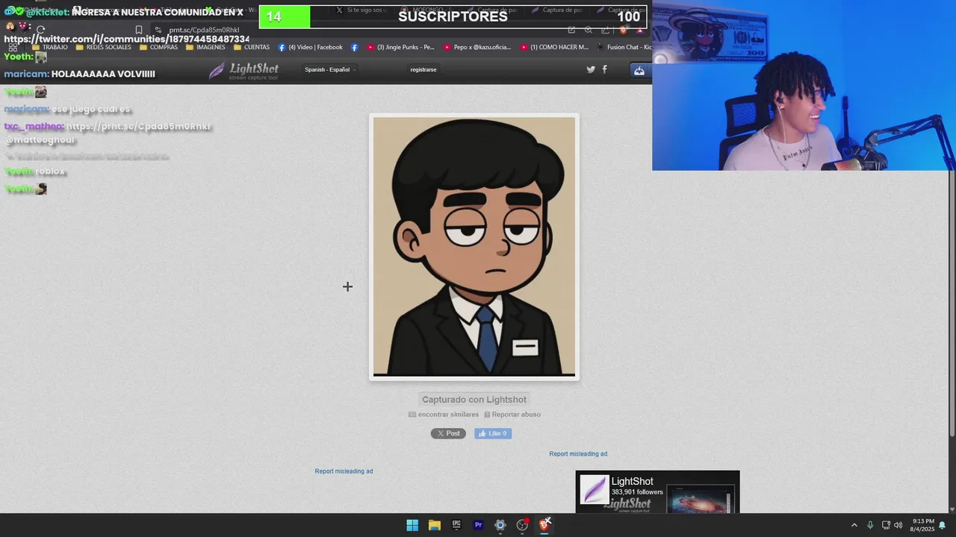Open the (3) Jingle Punks YouTube bookmark

pyautogui.click(x=400, y=47)
